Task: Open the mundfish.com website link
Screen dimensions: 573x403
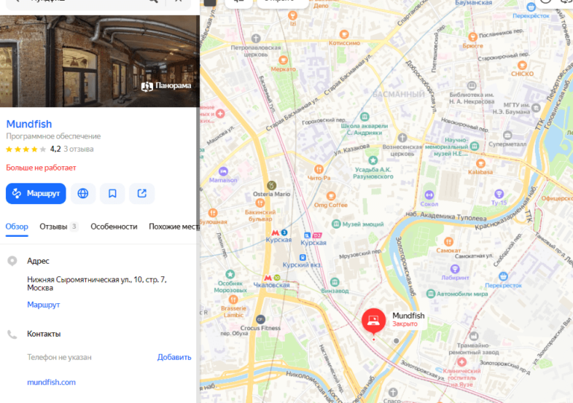Action: tap(51, 382)
